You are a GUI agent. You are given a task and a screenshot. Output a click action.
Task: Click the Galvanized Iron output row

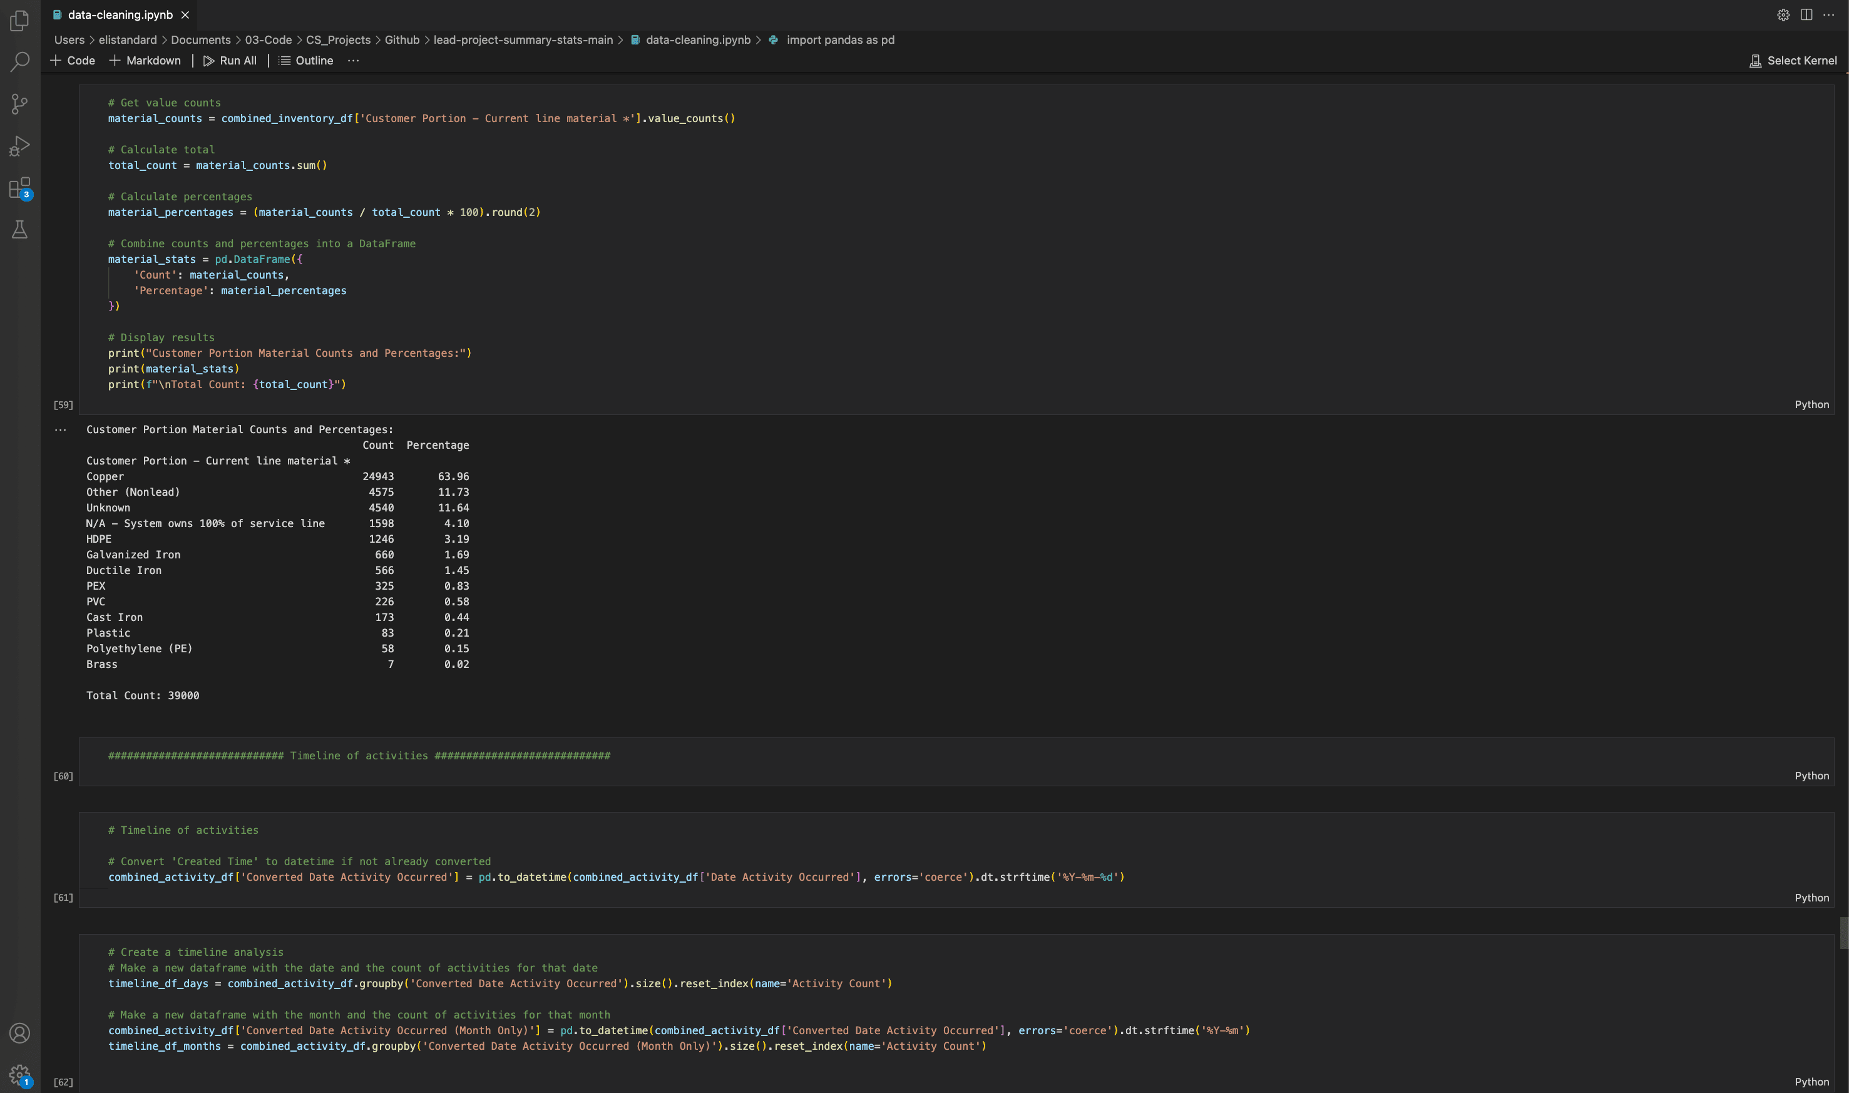point(278,555)
